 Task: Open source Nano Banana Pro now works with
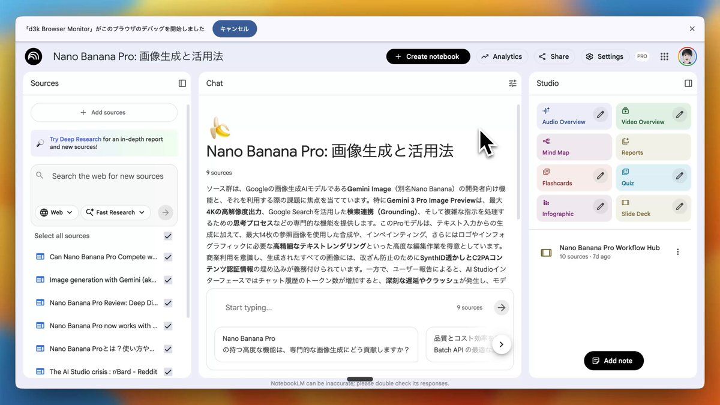point(103,326)
